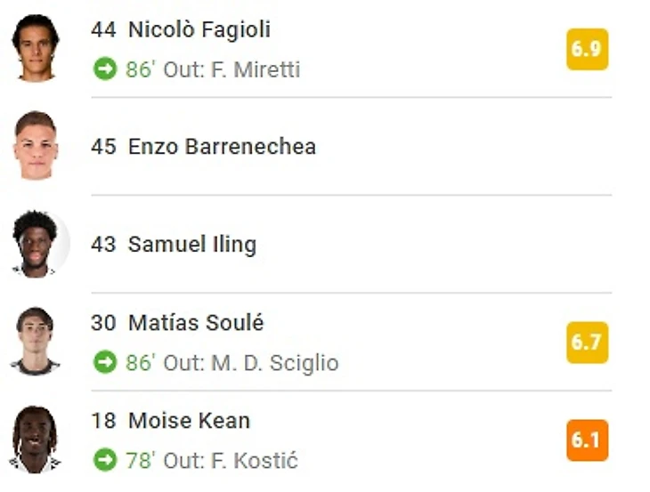Open Enzo Barrenechea player name link

pos(222,146)
